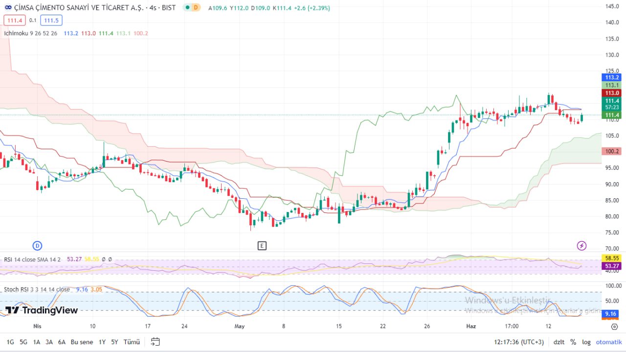Toggle otomatik auto scale
The width and height of the screenshot is (626, 352).
[609, 342]
